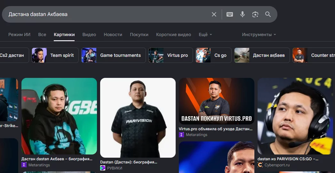
Task: Click РУВИКИ source name text
Action: pos(115,168)
